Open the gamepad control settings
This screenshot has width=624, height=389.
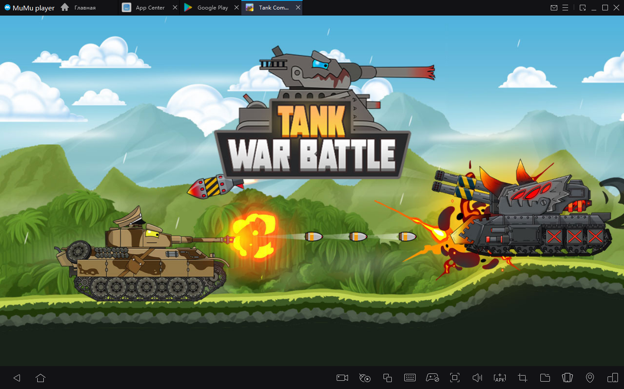(x=432, y=378)
